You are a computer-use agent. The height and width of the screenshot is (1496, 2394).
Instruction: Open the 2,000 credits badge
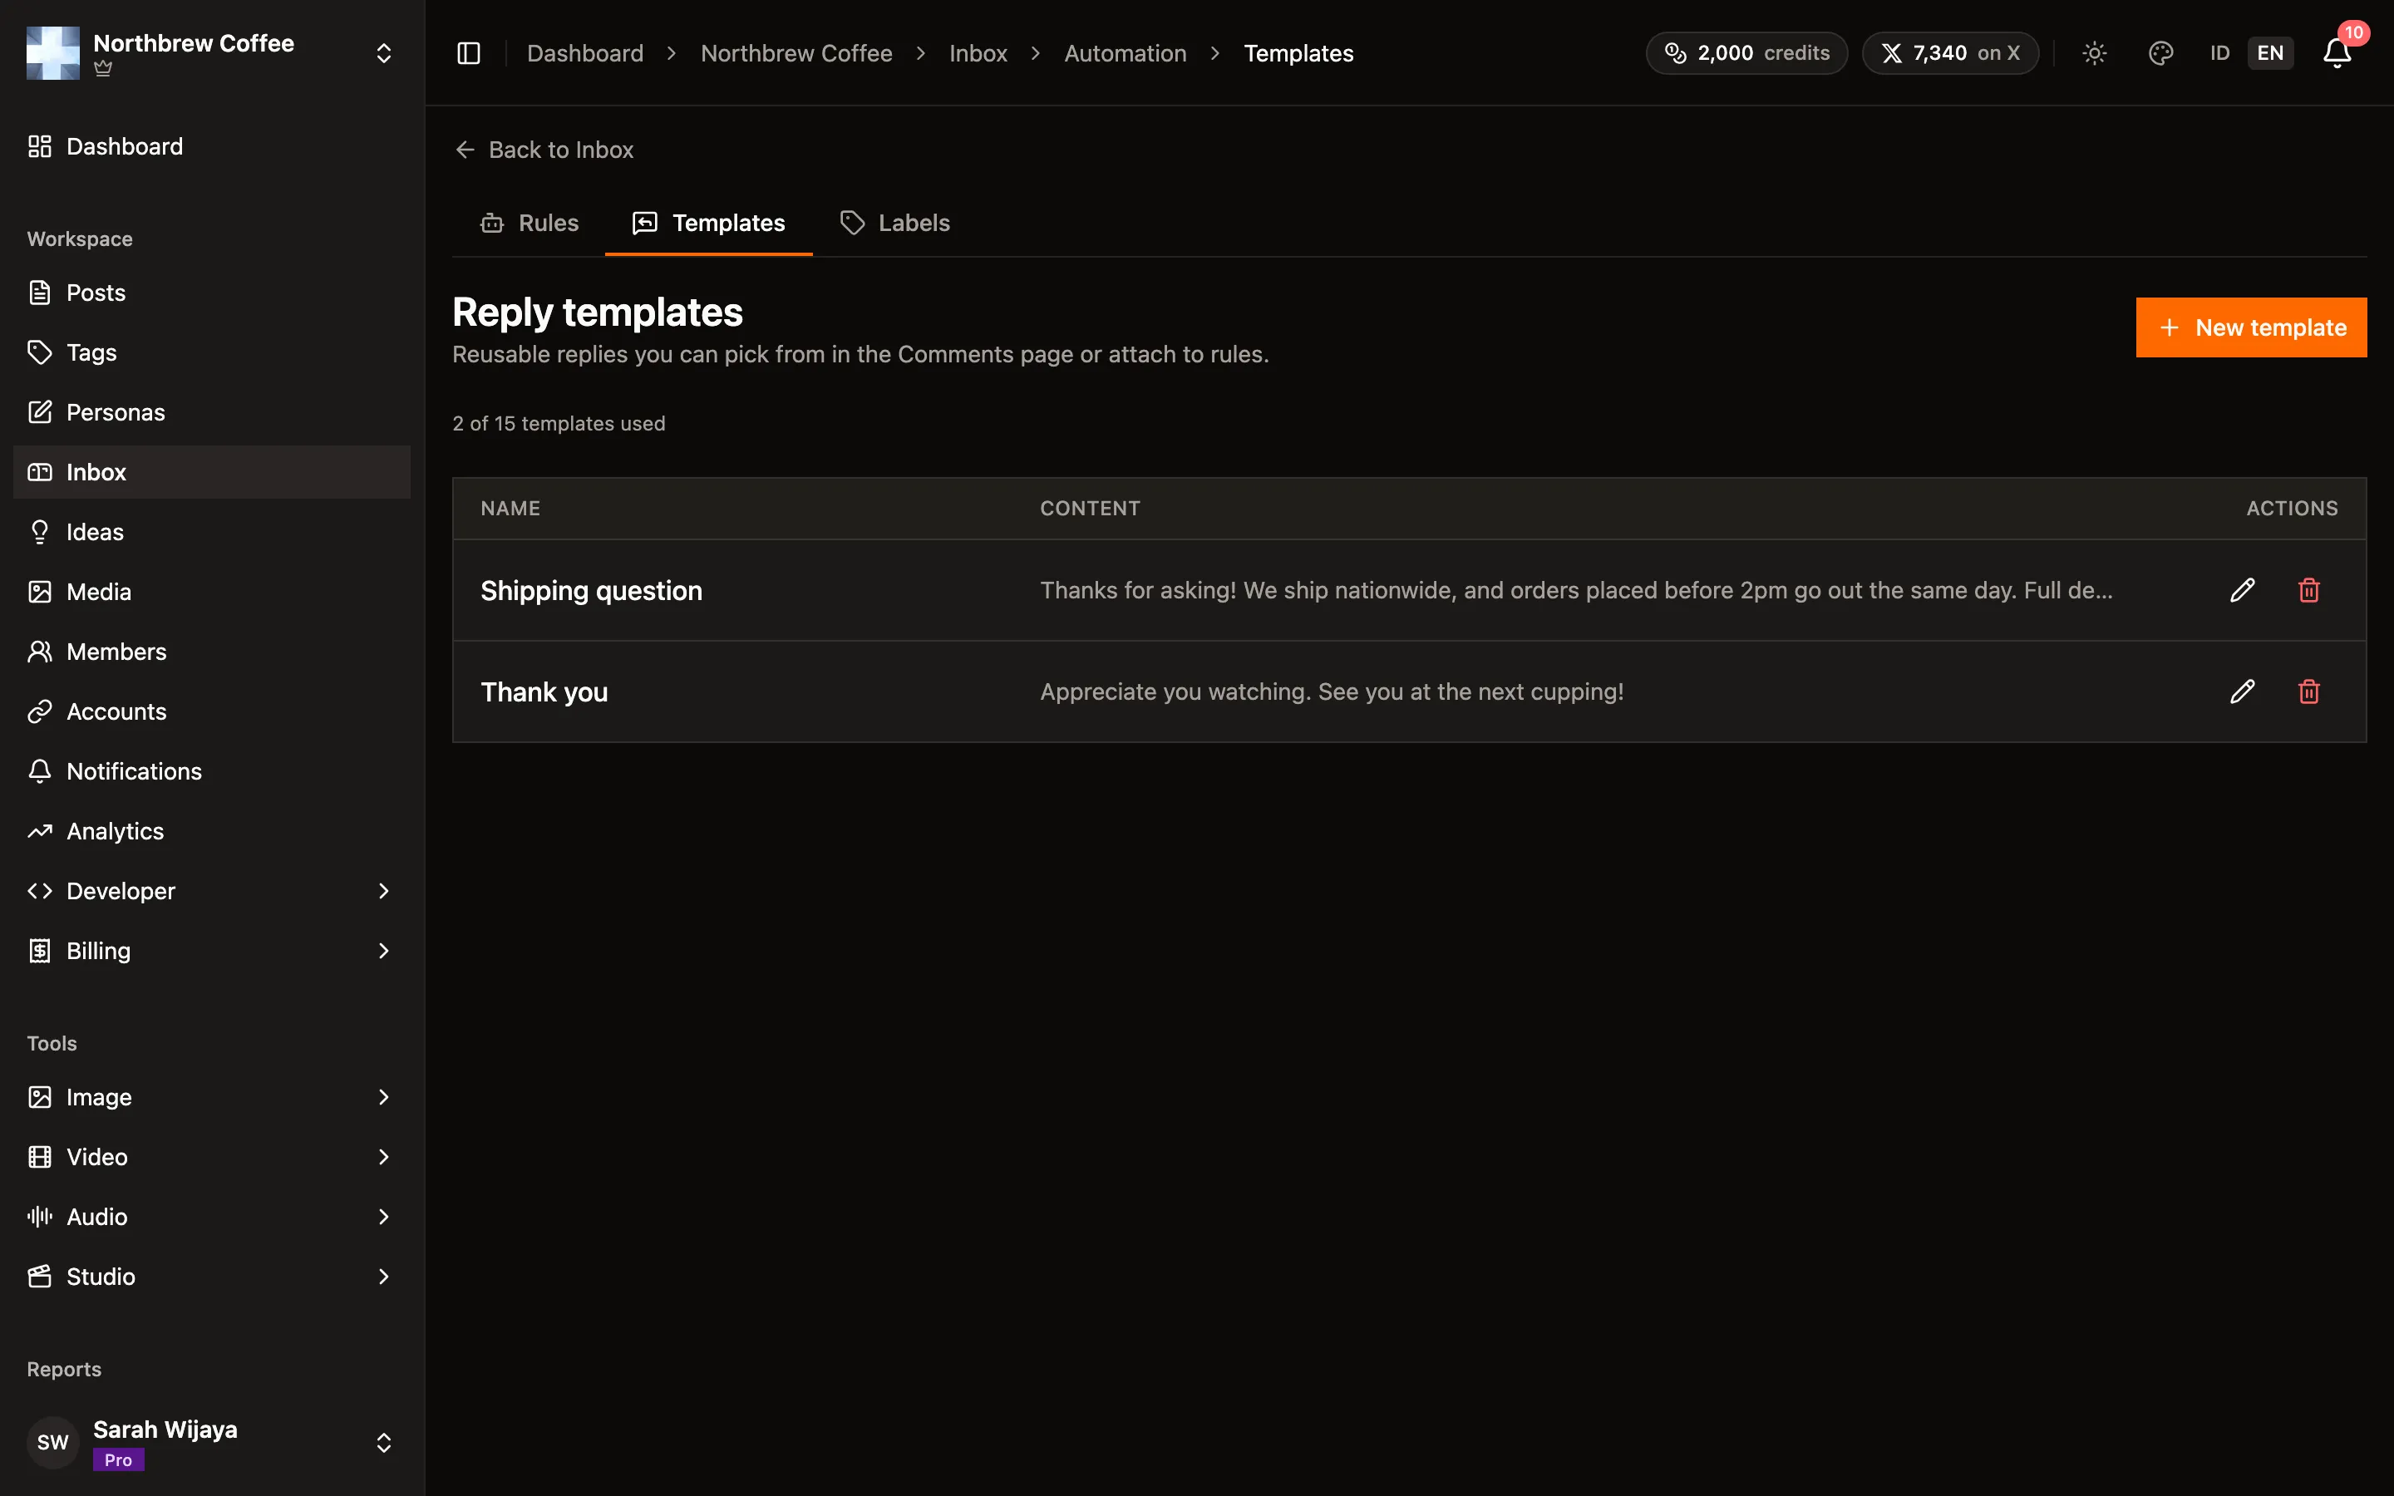(1746, 53)
